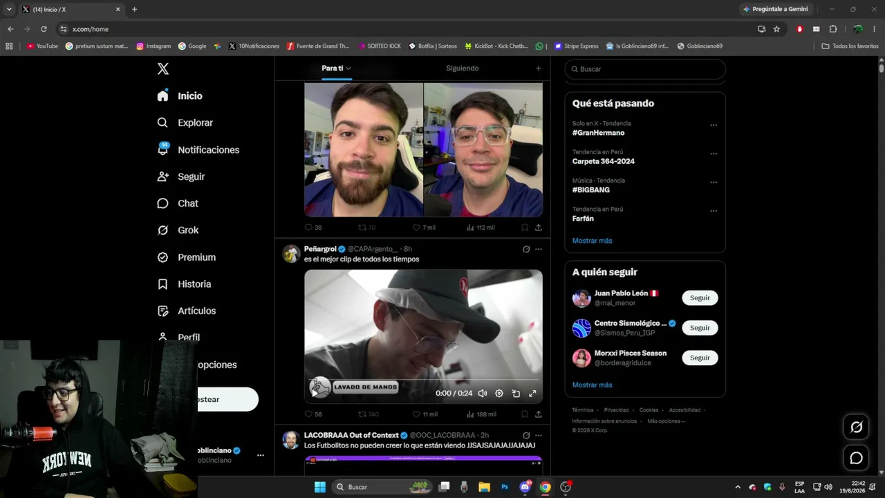
Task: Click Pregúntale a Gemini button
Action: pyautogui.click(x=774, y=9)
